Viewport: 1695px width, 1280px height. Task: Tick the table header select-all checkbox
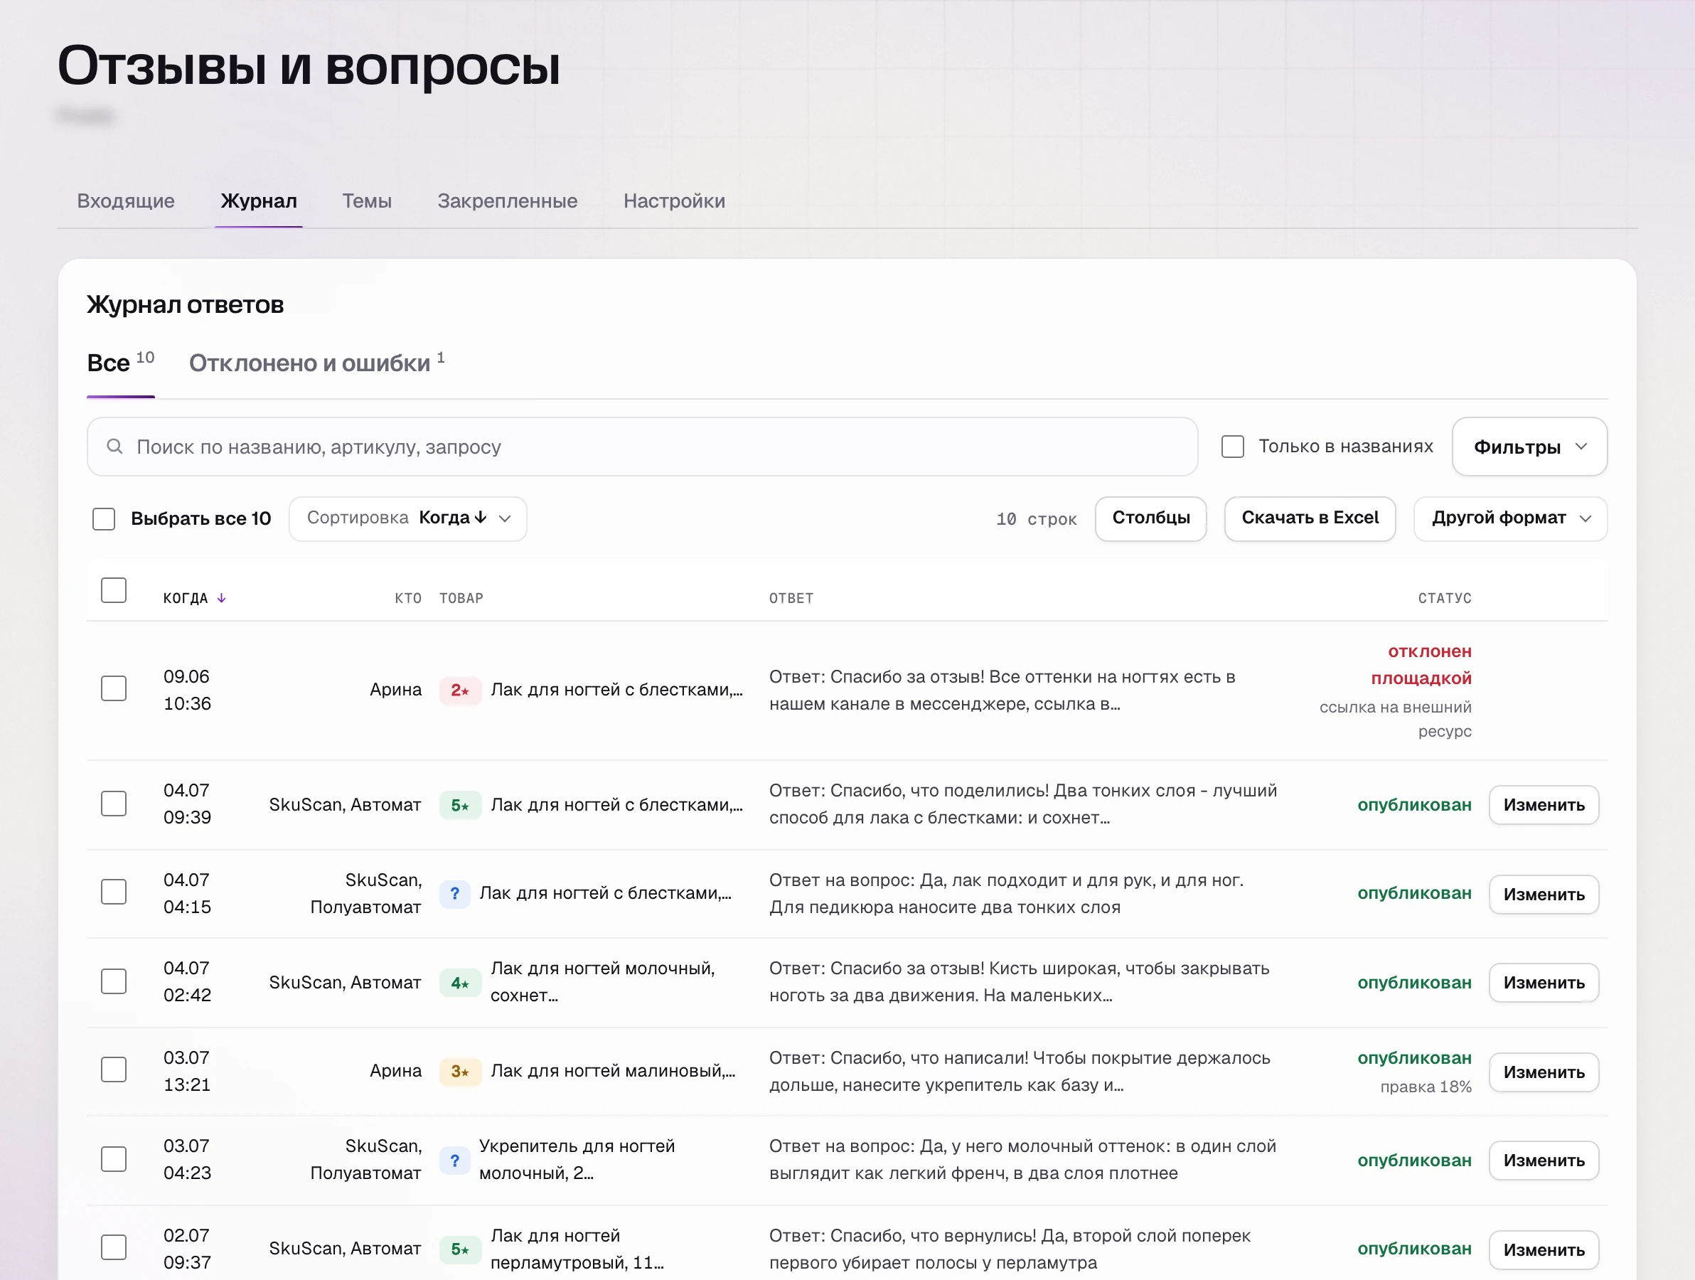pyautogui.click(x=114, y=590)
